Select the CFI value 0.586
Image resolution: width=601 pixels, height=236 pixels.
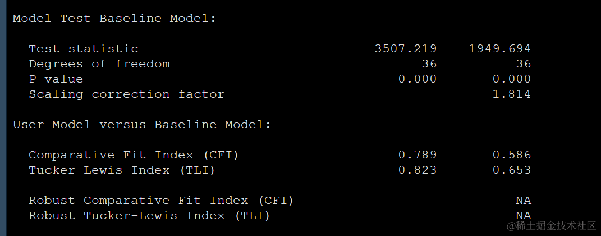512,155
